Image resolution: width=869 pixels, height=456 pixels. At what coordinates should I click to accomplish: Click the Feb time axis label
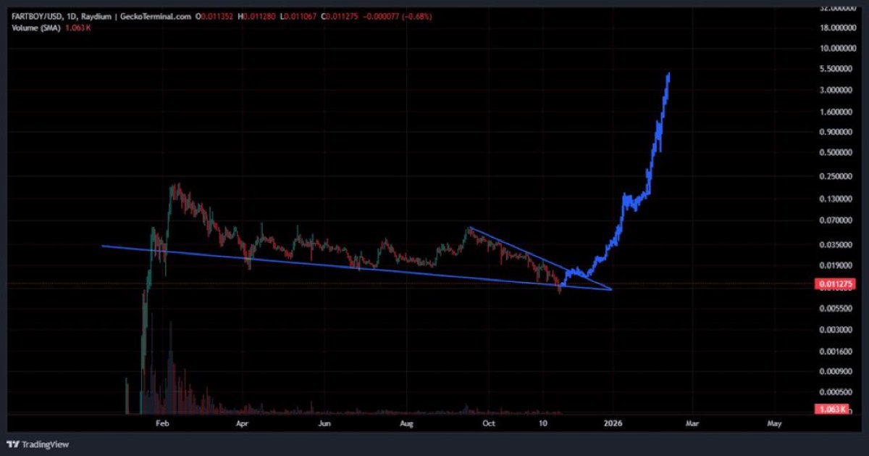pyautogui.click(x=162, y=422)
